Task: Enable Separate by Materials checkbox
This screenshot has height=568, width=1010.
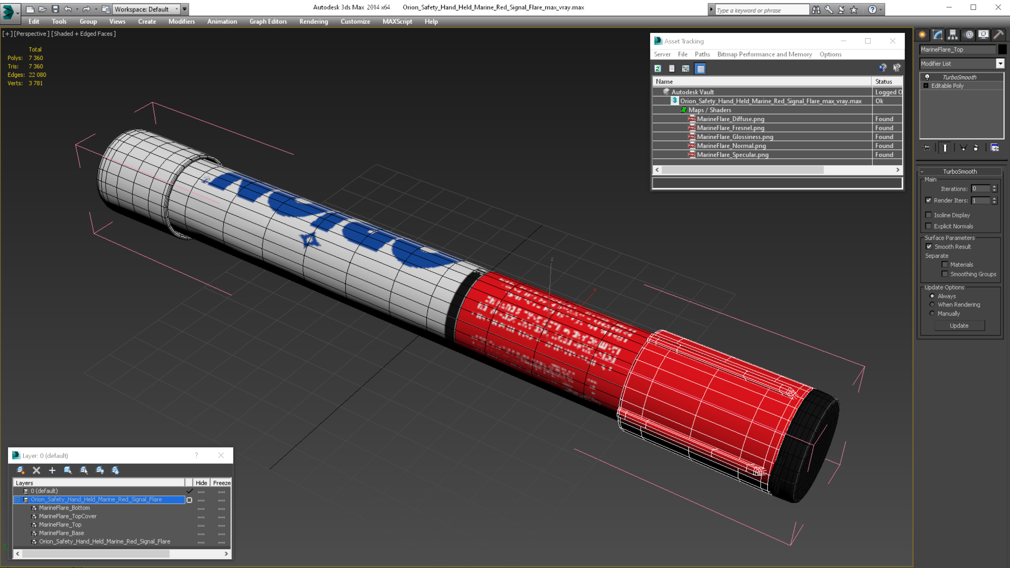Action: pos(944,264)
